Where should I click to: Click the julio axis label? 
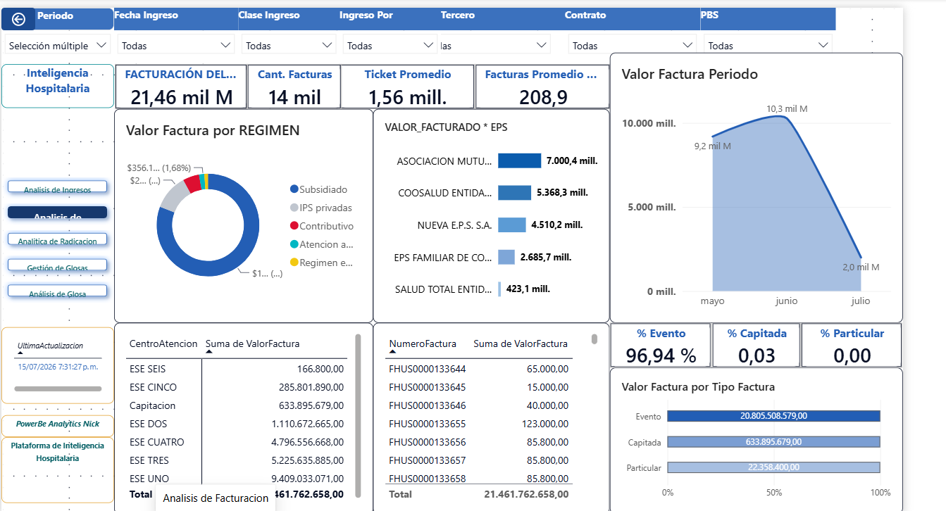coord(860,301)
